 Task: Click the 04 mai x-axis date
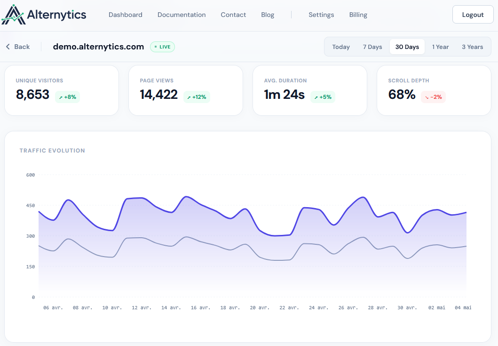pyautogui.click(x=463, y=307)
